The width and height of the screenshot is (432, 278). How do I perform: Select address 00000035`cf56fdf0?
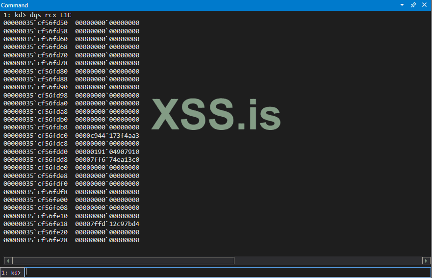pos(35,184)
